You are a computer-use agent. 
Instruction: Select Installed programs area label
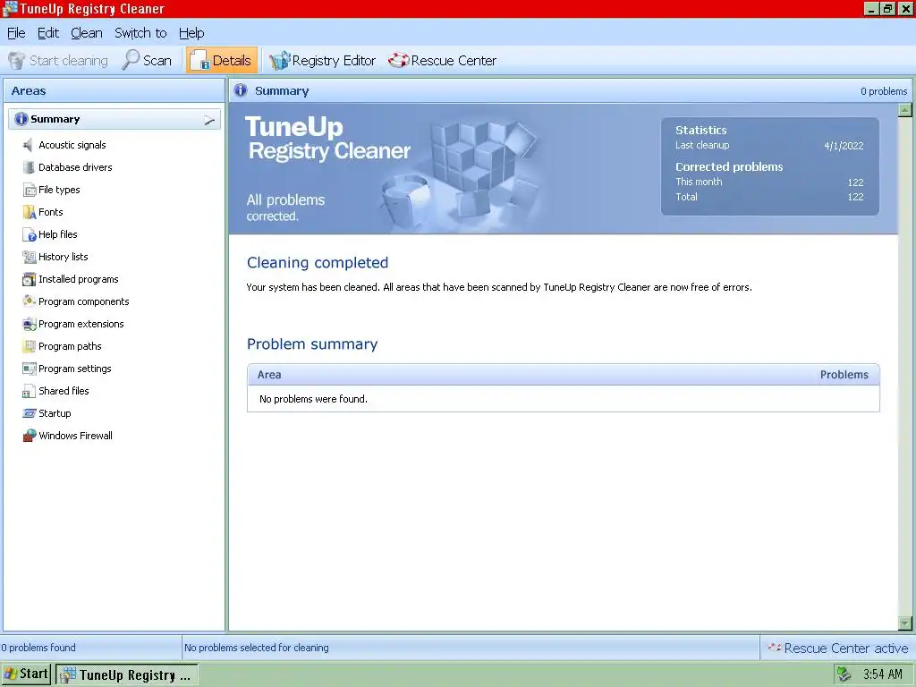(x=79, y=279)
